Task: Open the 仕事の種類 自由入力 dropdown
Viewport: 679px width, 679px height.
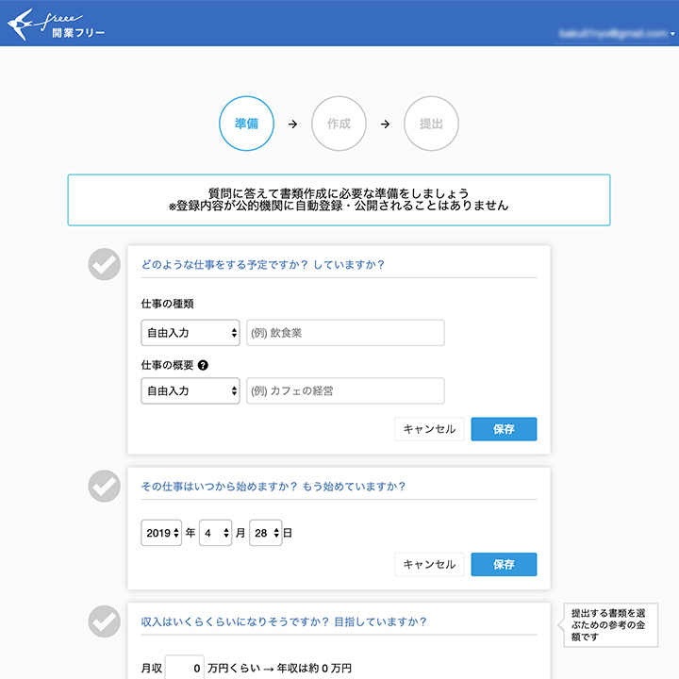Action: 190,333
